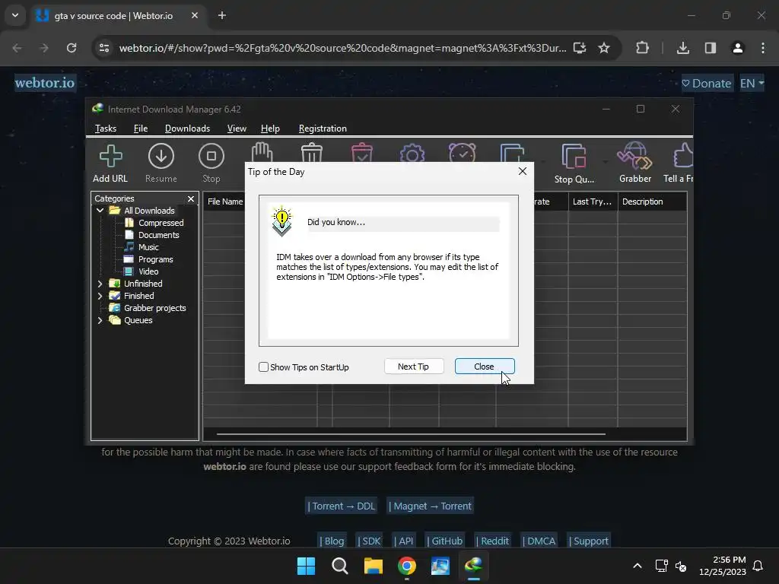Image resolution: width=779 pixels, height=584 pixels.
Task: Open the Blog footer link
Action: (332, 541)
